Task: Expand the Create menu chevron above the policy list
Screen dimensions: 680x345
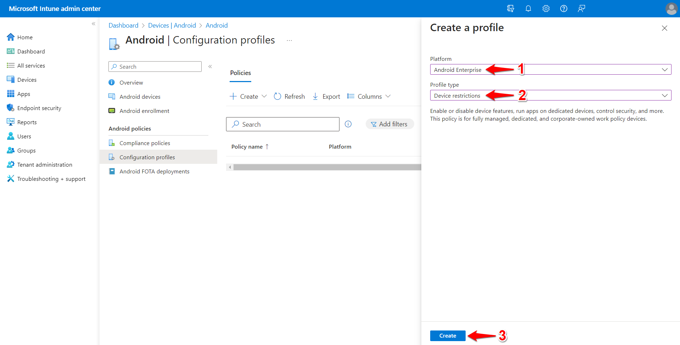Action: (x=264, y=96)
